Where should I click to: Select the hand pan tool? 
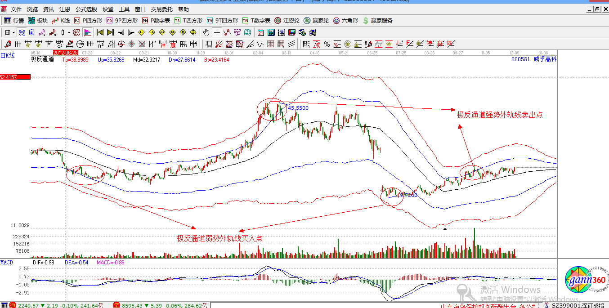(206, 32)
